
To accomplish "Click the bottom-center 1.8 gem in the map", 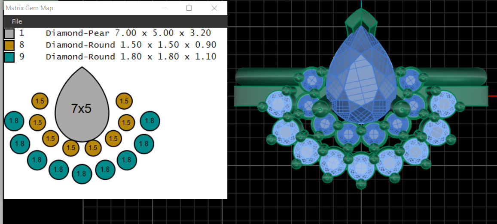I will tap(82, 174).
